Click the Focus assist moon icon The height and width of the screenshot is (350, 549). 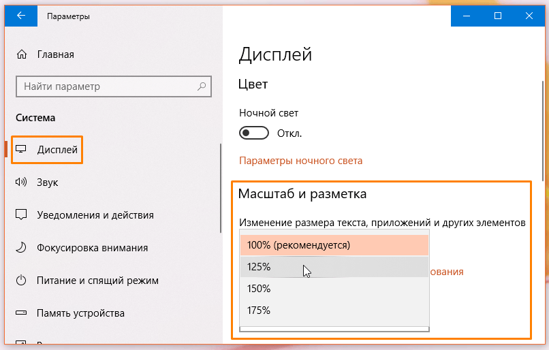click(22, 247)
